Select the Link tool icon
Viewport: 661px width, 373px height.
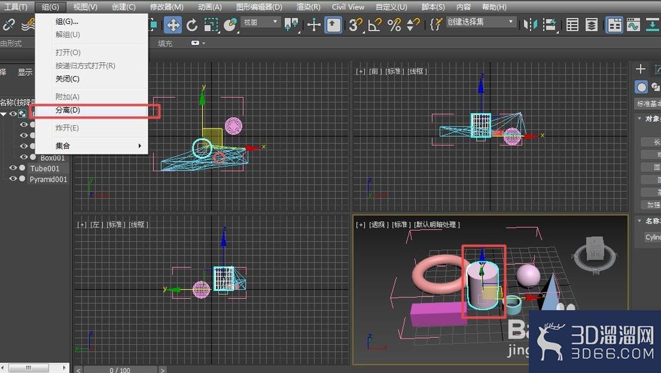(x=9, y=25)
